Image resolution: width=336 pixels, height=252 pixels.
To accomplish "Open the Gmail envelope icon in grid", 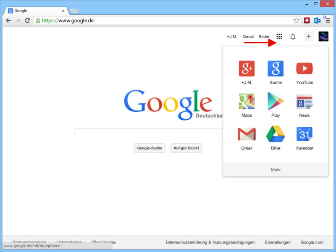I will click(x=247, y=134).
